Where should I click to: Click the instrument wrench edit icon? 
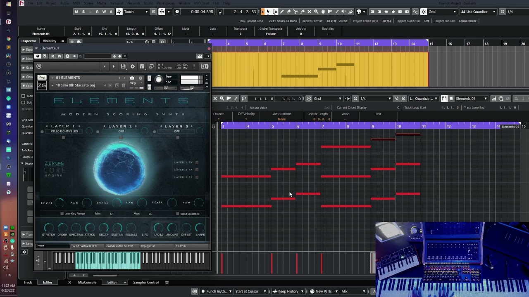pyautogui.click(x=42, y=77)
